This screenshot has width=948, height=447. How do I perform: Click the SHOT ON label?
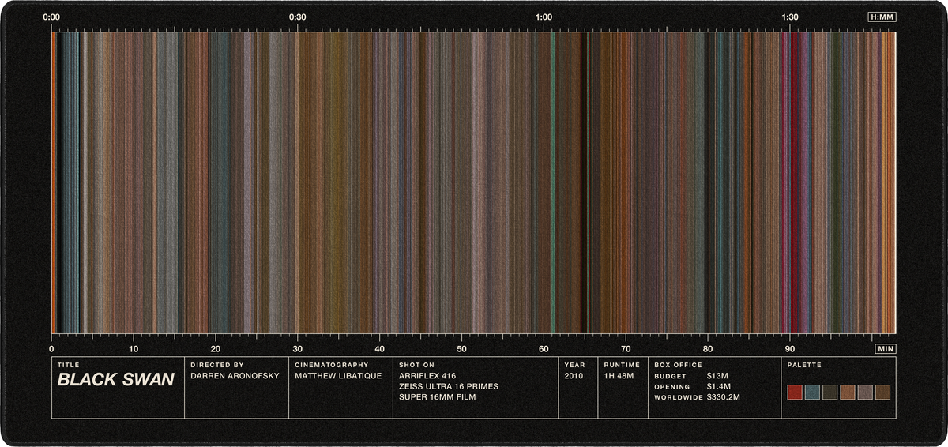417,365
